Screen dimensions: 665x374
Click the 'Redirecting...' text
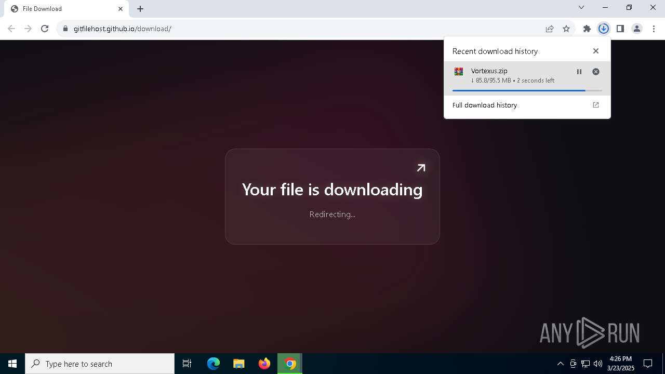(x=332, y=214)
